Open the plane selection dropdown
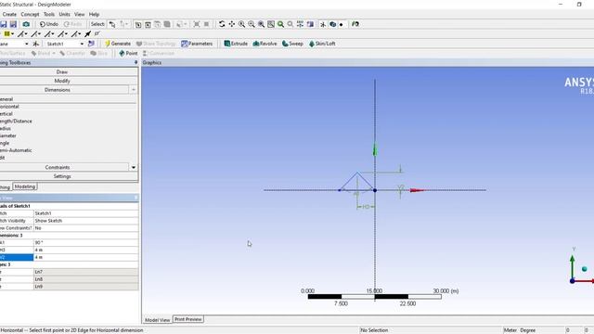Image resolution: width=594 pixels, height=334 pixels. pos(27,44)
